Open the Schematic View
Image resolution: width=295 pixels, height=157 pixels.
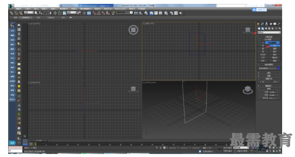[x=161, y=13]
